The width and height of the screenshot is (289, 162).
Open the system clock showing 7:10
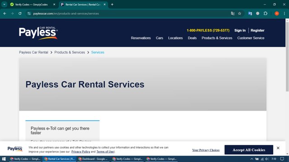click(274, 159)
